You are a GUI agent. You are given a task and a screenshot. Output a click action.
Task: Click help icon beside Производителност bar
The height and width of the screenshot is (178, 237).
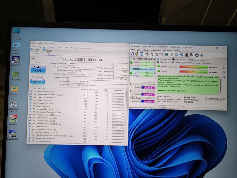(224, 67)
